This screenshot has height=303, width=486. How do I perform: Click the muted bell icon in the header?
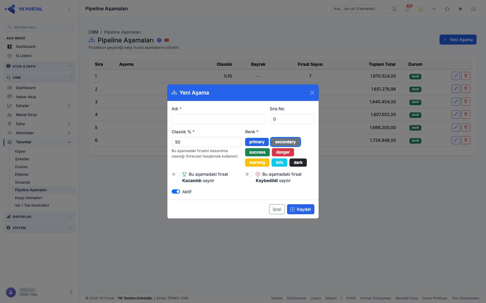[421, 9]
